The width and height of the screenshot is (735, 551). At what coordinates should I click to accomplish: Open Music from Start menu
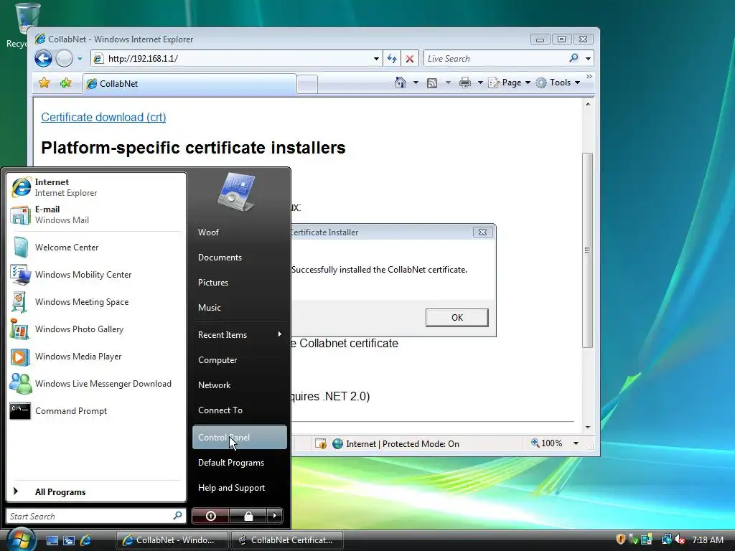coord(240,308)
